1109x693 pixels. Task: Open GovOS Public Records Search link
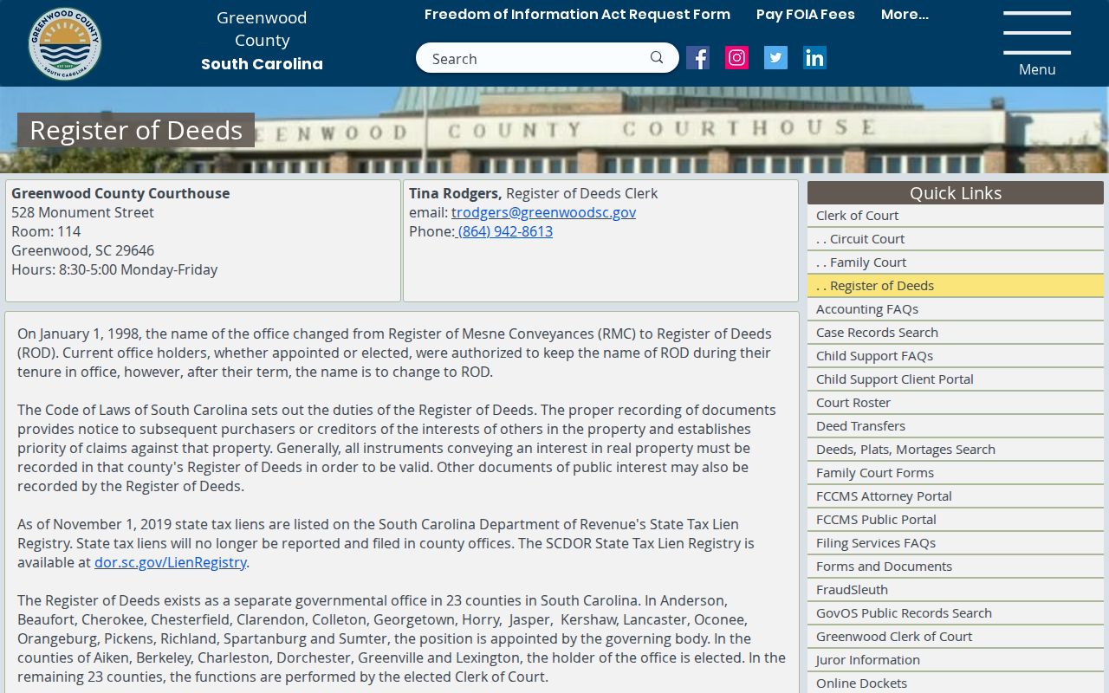point(956,613)
